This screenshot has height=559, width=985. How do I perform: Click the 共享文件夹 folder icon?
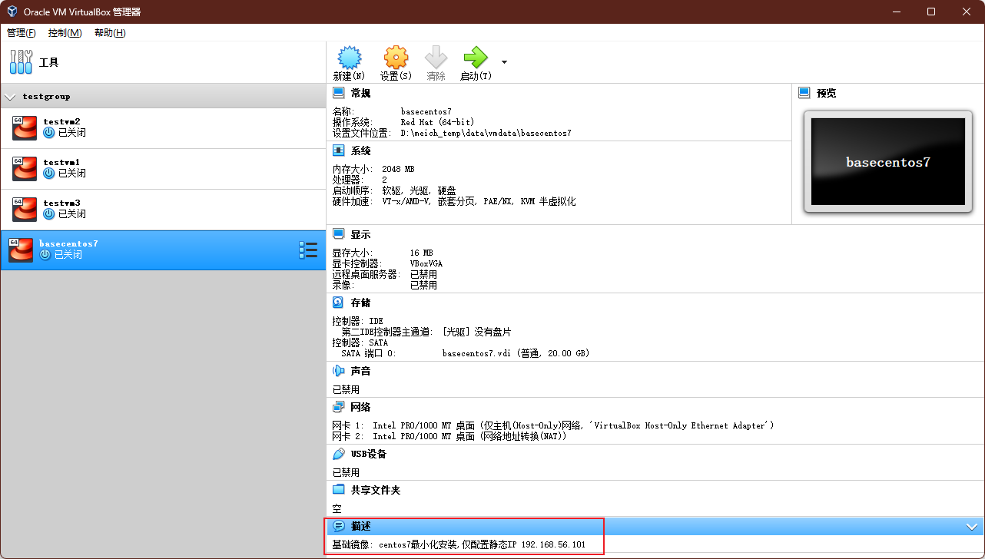click(338, 490)
